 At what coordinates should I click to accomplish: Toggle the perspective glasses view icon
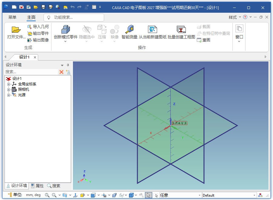coord(122,195)
